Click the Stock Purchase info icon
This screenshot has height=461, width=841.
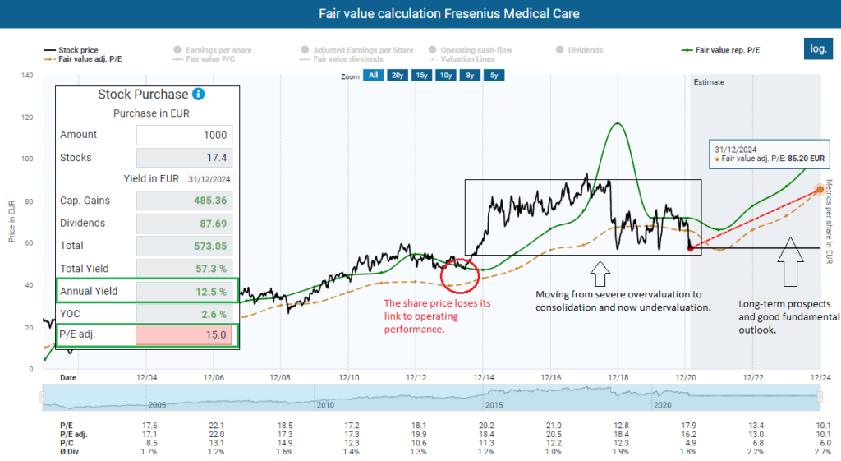[199, 94]
